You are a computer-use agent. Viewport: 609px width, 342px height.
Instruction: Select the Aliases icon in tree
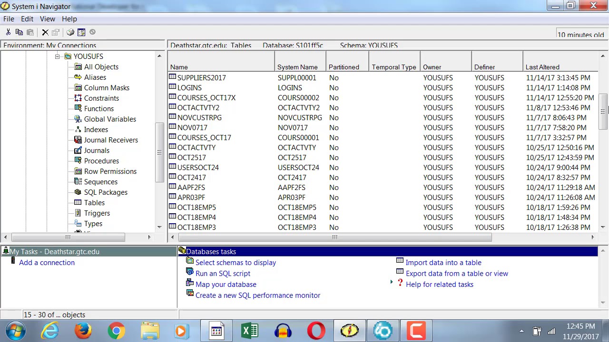[78, 77]
